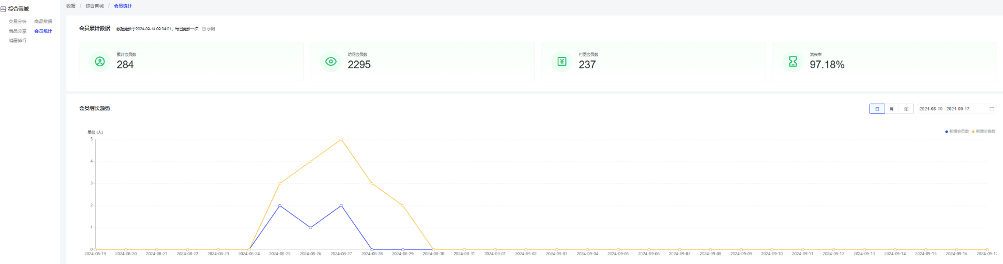
Task: Switch chart to 年 yearly view
Action: pyautogui.click(x=906, y=109)
